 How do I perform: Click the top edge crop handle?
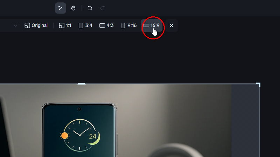(82, 84)
